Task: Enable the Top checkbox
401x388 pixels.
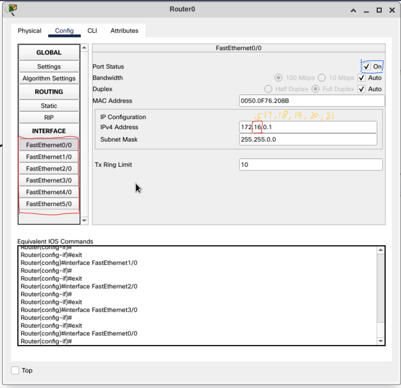Action: (15, 370)
